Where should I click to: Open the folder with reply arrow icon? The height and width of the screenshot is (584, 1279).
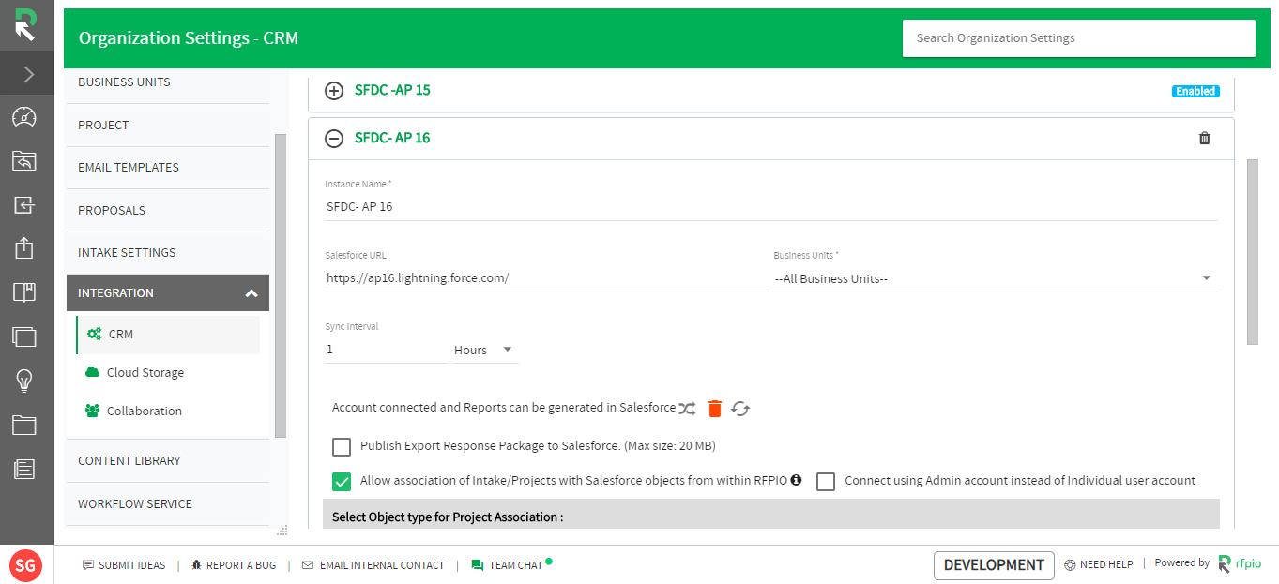pos(24,161)
